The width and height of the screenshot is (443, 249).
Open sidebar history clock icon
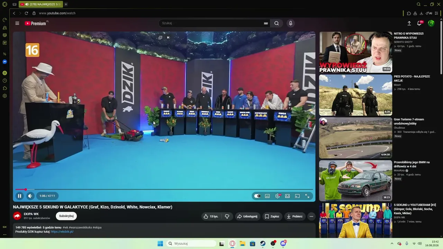coord(4,81)
